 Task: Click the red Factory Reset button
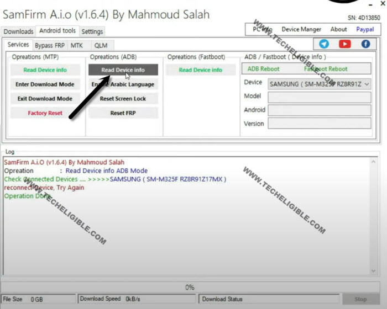pyautogui.click(x=45, y=113)
